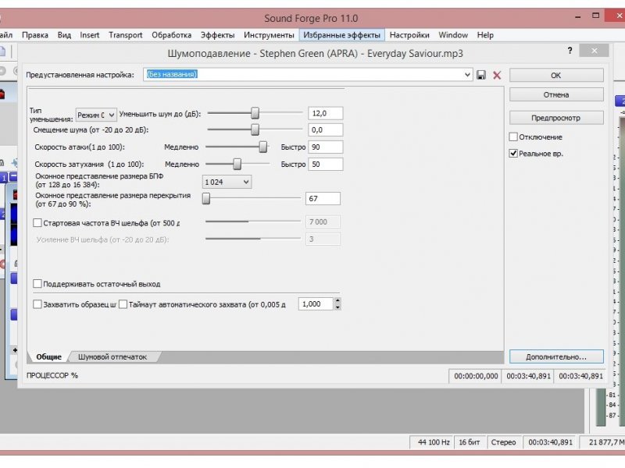Check Поддерживать остаточный выход

click(x=37, y=284)
